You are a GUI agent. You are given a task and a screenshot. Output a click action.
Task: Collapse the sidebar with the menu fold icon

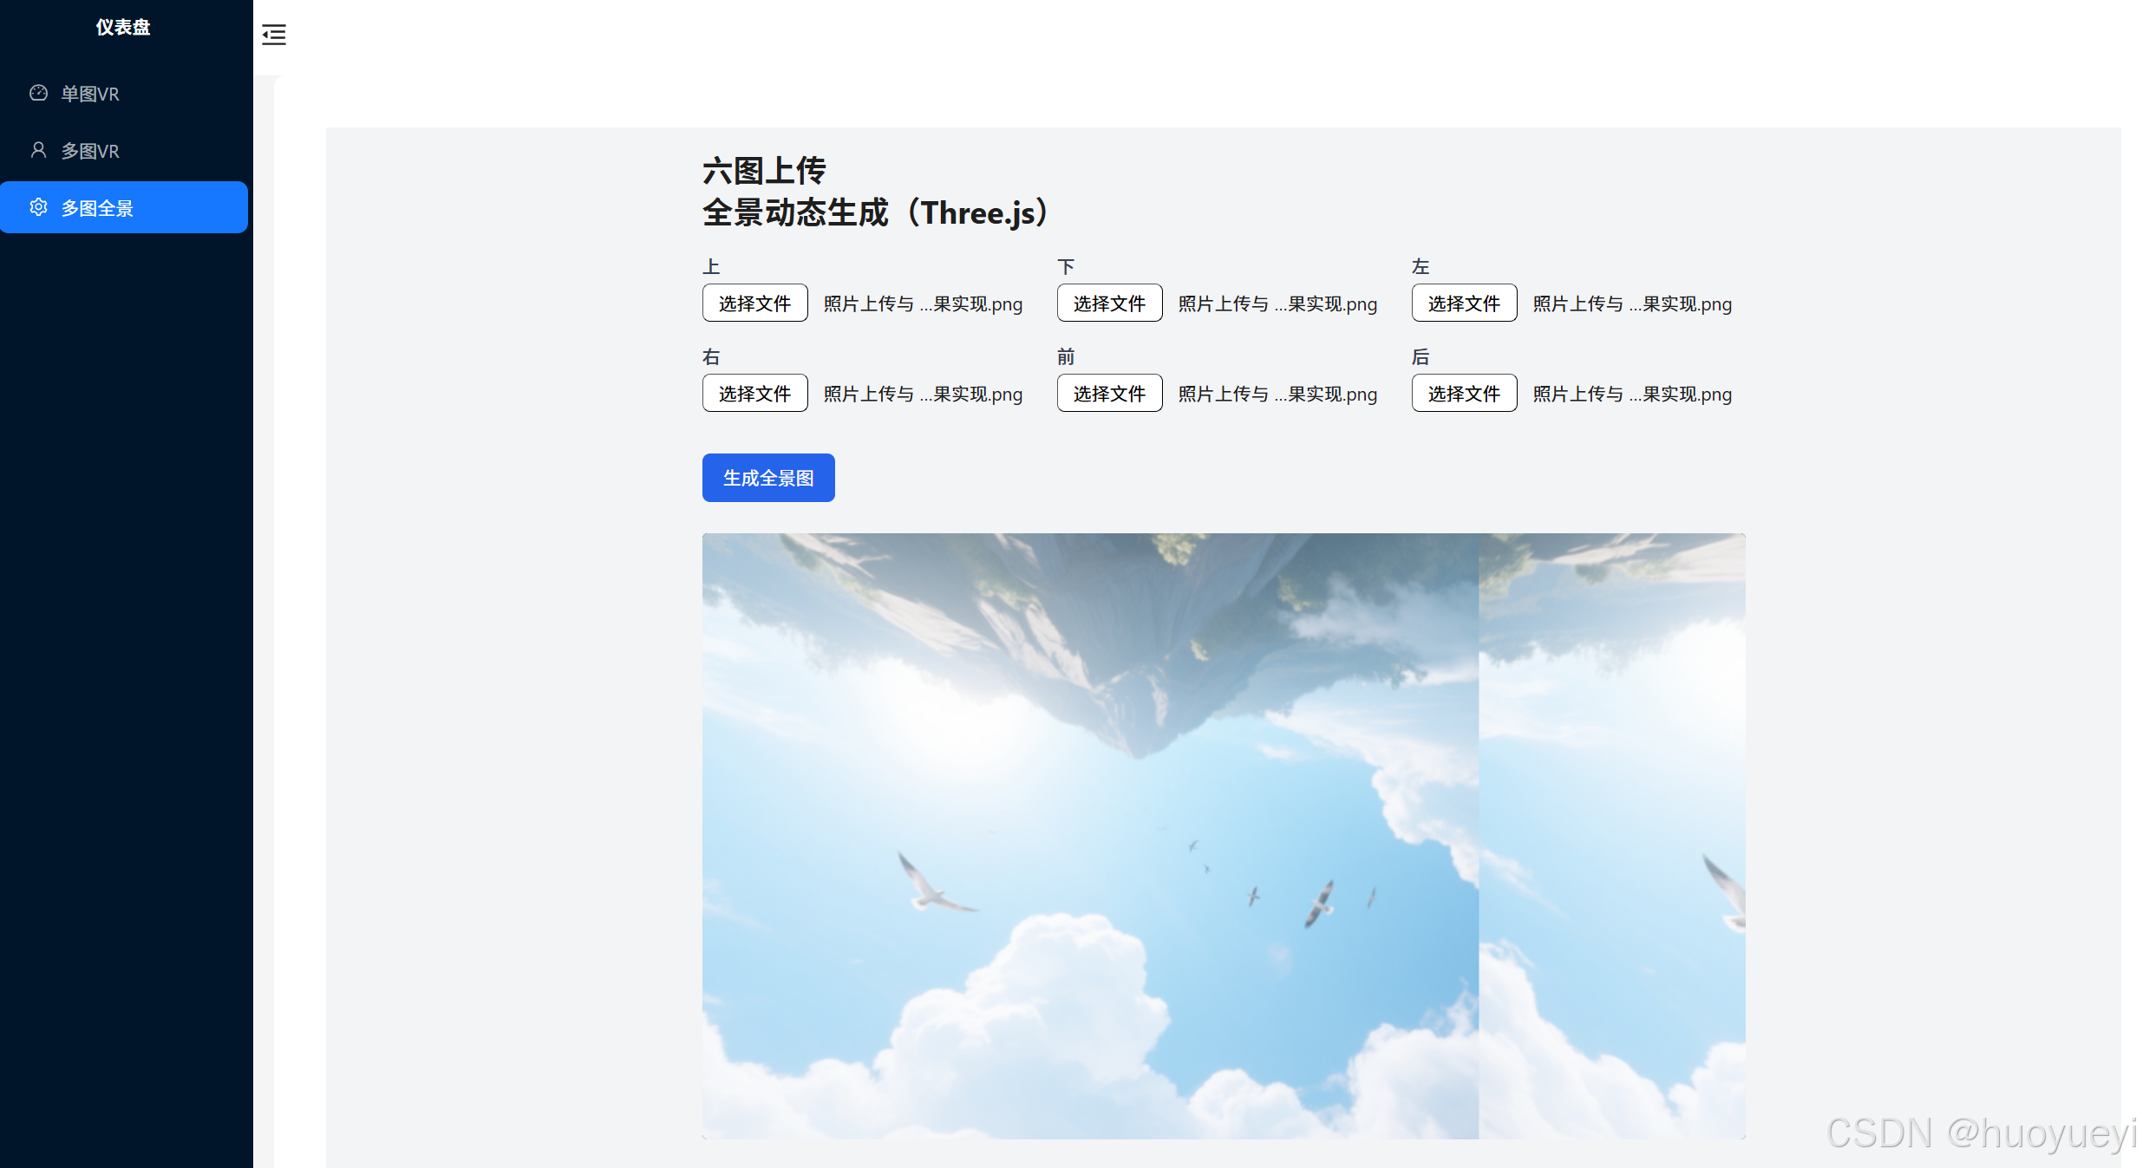pos(274,35)
